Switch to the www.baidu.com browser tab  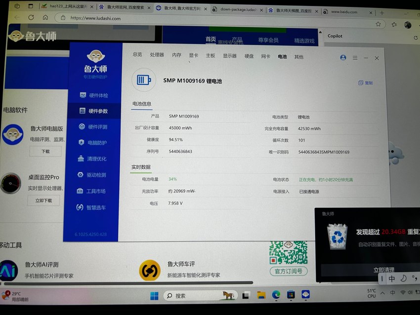pyautogui.click(x=348, y=12)
